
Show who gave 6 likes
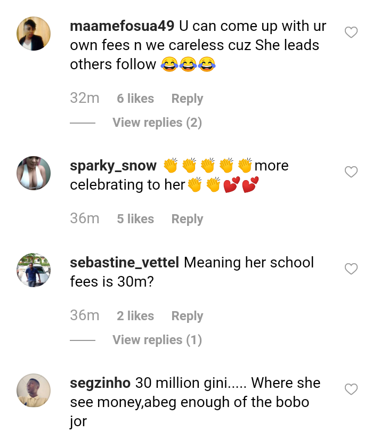pyautogui.click(x=135, y=99)
